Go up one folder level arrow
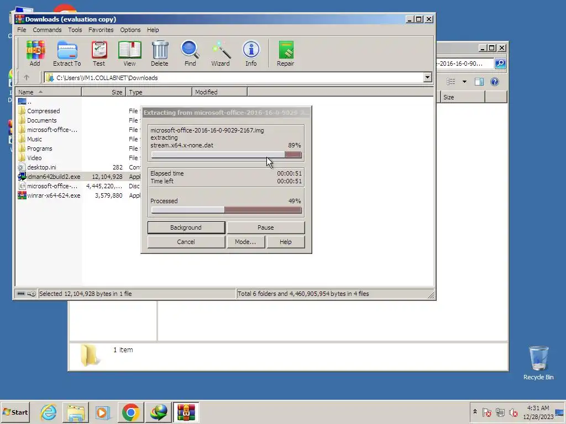The height and width of the screenshot is (424, 566). click(x=27, y=77)
